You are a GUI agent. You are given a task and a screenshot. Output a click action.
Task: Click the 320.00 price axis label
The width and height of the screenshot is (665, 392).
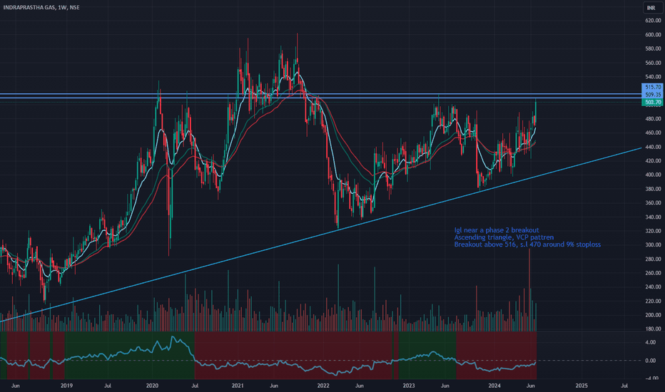click(653, 231)
